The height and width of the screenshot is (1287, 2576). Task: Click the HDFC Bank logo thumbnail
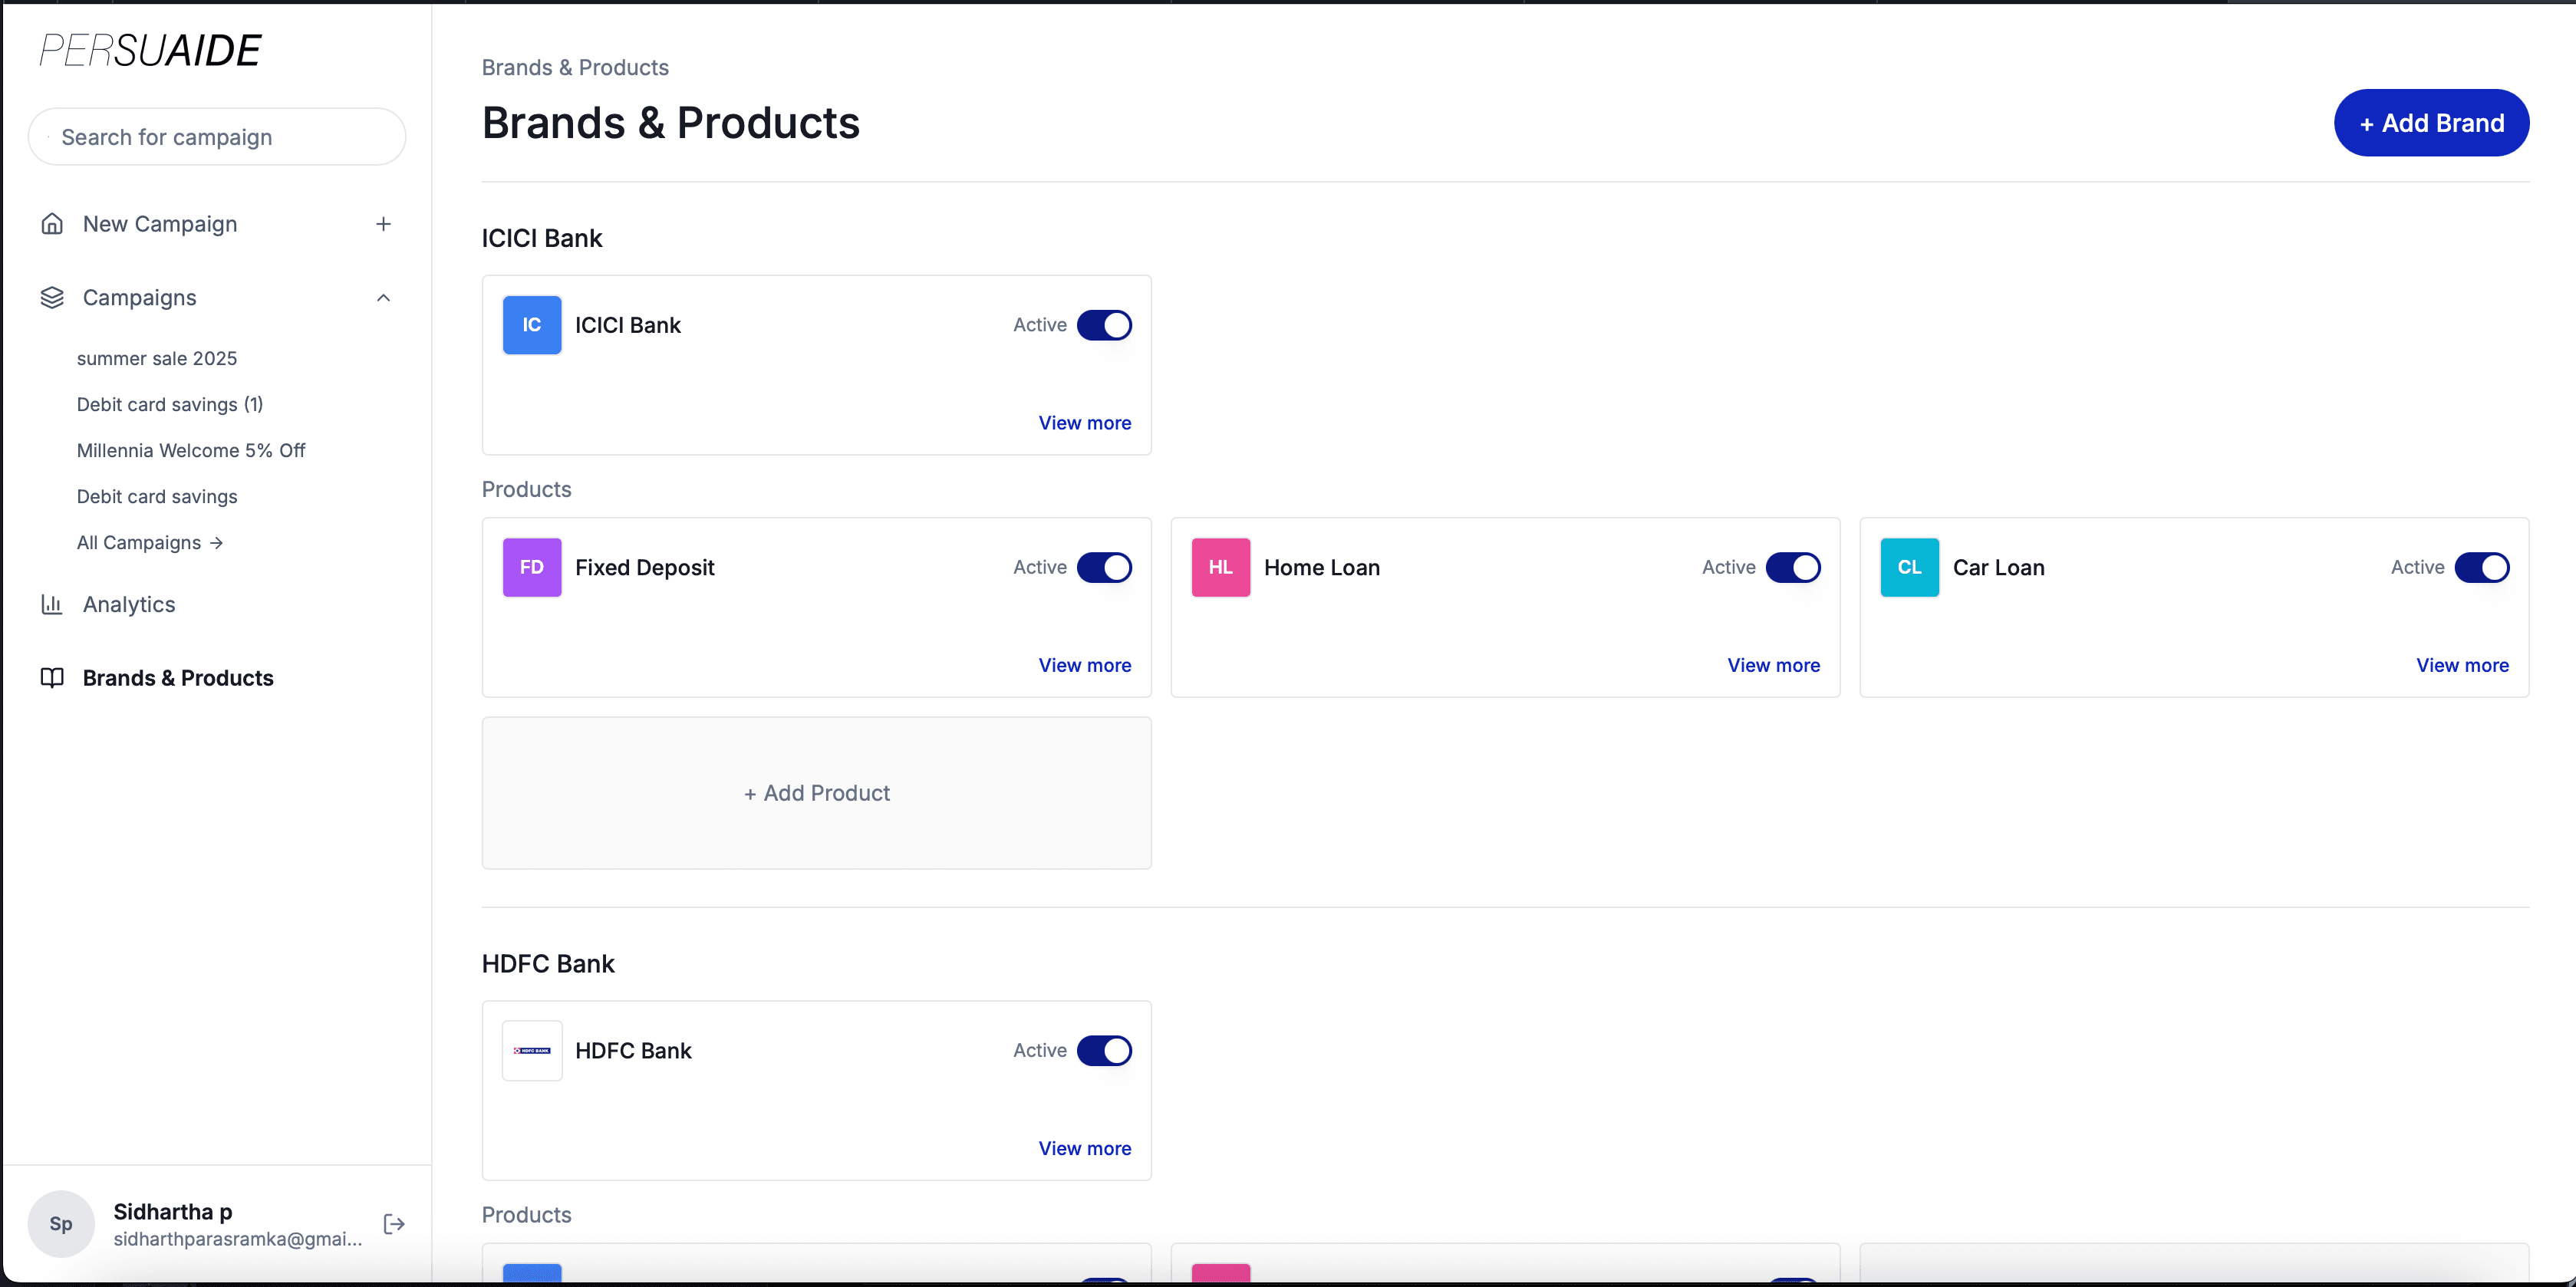(532, 1050)
